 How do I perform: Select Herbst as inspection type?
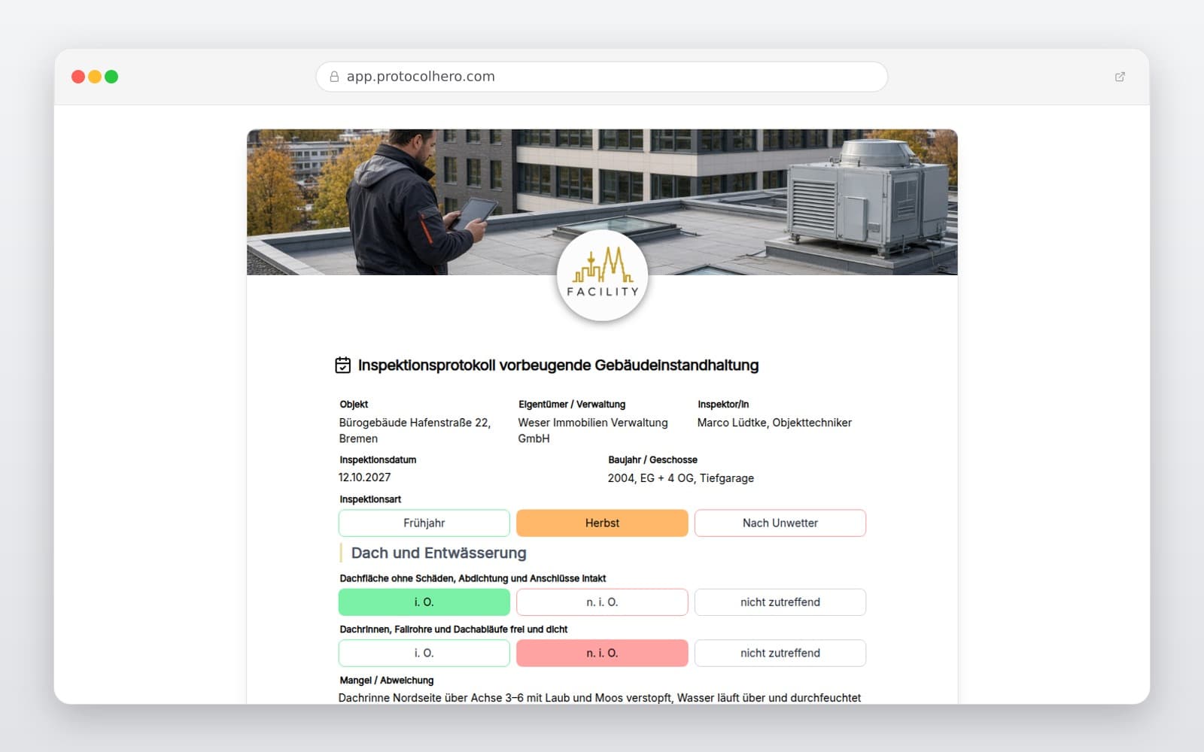pos(602,523)
